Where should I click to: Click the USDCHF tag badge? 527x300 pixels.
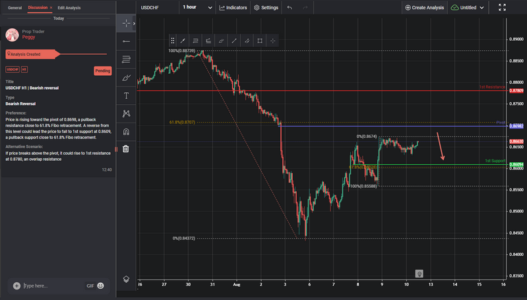(13, 69)
